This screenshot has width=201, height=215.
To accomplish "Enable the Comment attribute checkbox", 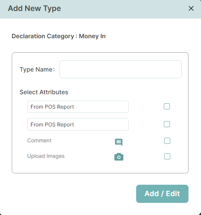I will coord(167,141).
